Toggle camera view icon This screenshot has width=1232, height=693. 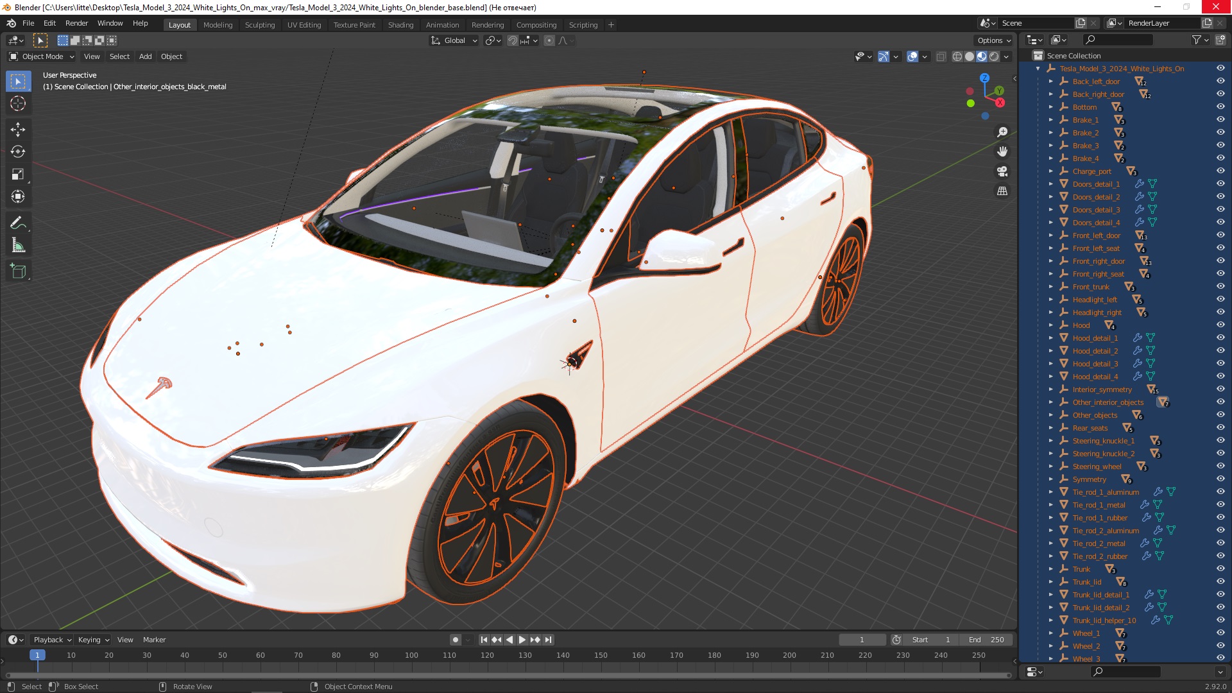(1002, 171)
